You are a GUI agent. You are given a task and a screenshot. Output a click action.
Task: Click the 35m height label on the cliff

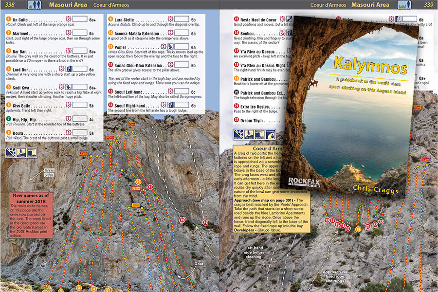(84, 153)
